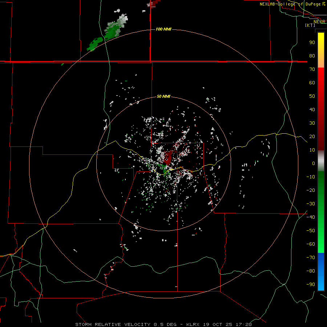Viewport: 327px width, 327px height.
Task: Click the -10 value on velocity scale
Action: (311, 177)
